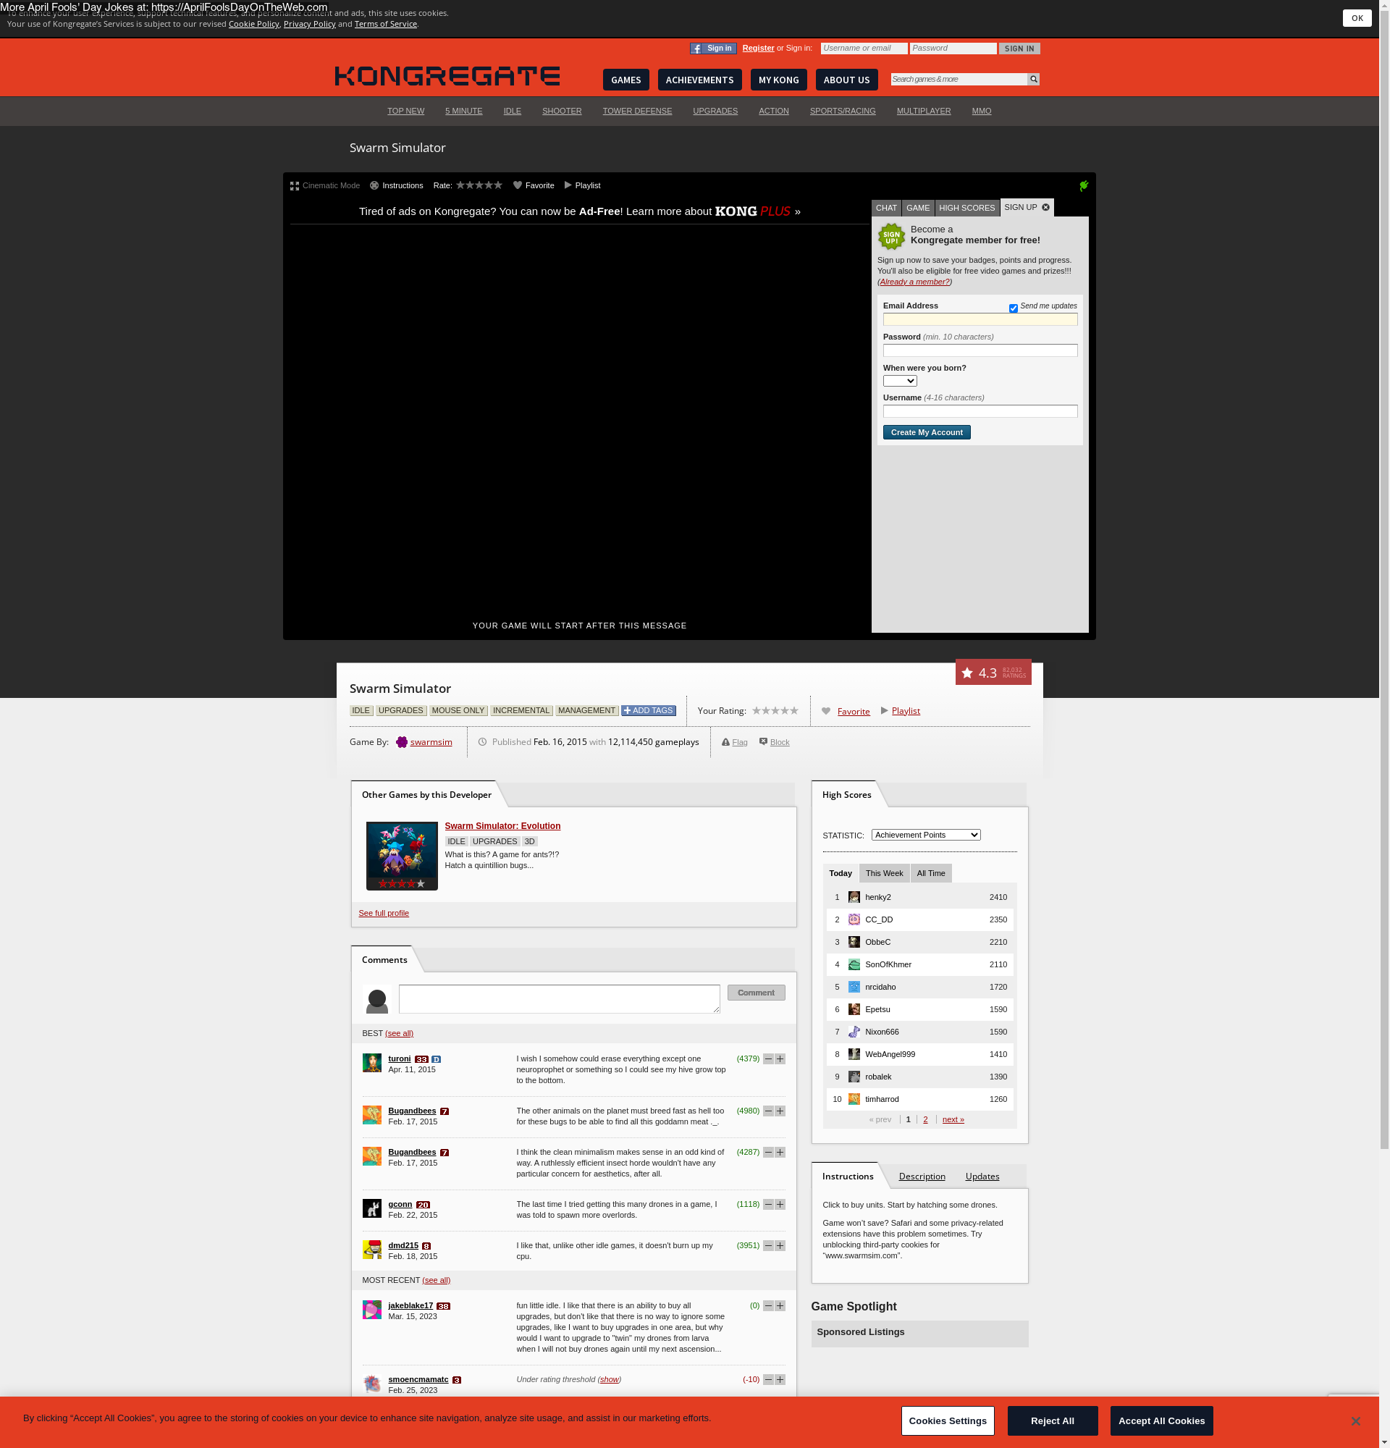The image size is (1390, 1448).
Task: Click the Favorite heart in game toolbar
Action: tap(518, 185)
